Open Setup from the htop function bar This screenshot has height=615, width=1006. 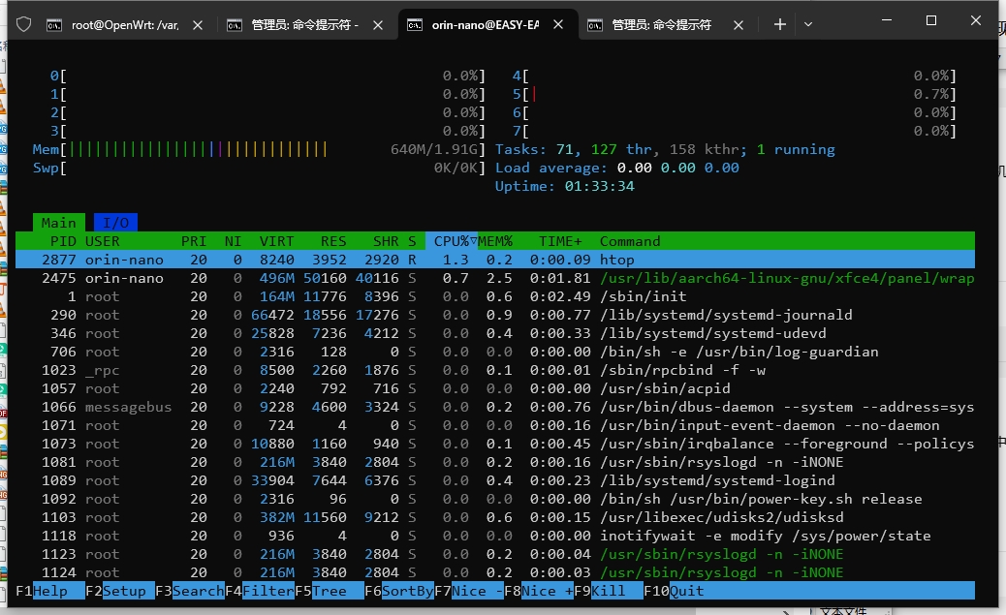tap(124, 591)
